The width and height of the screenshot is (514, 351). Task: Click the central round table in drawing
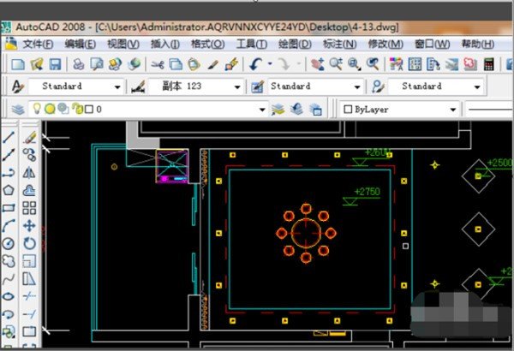click(306, 232)
